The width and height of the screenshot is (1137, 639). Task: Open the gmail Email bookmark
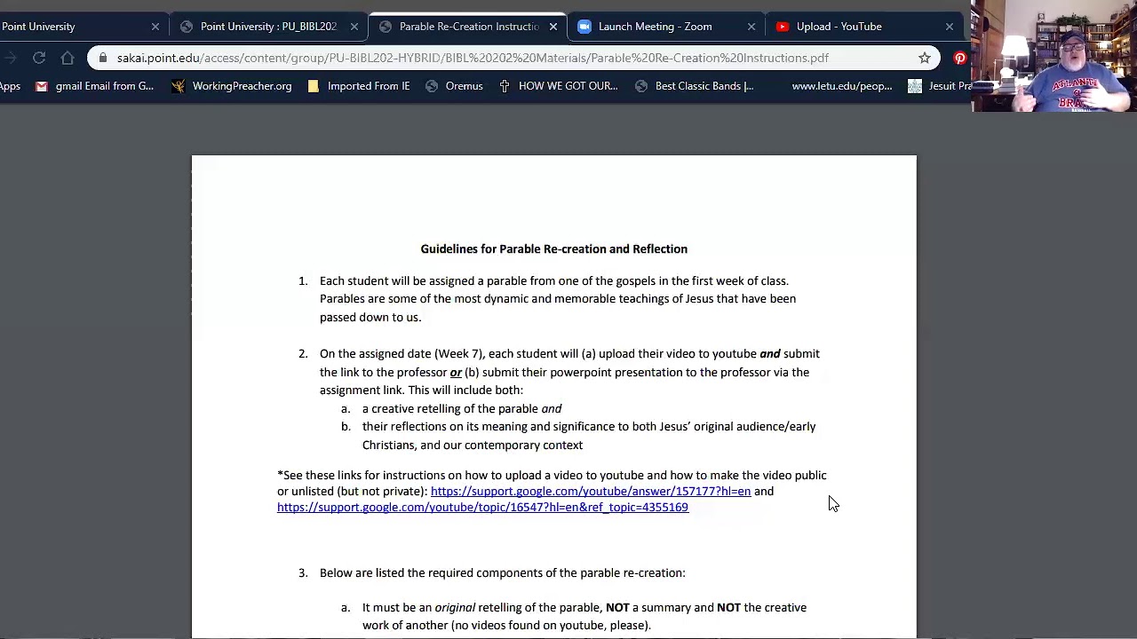click(x=94, y=86)
